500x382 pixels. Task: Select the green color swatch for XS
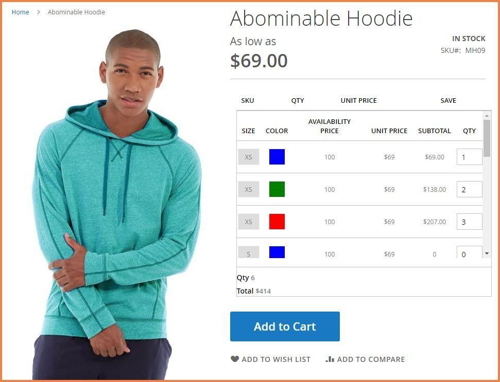(x=277, y=189)
